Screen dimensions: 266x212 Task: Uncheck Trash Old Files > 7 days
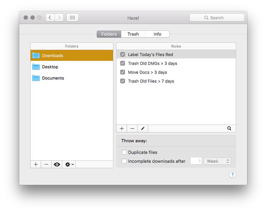(122, 81)
